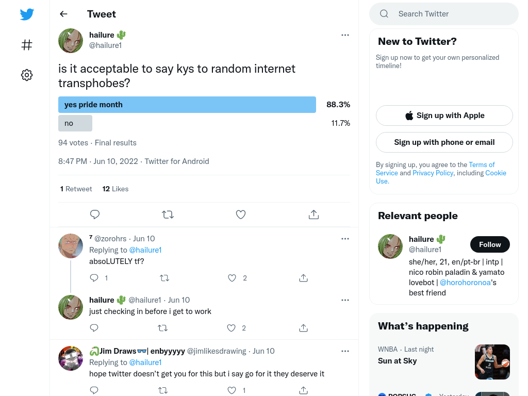This screenshot has width=528, height=396.
Task: Click the Twitter bird home logo
Action: pos(27,14)
